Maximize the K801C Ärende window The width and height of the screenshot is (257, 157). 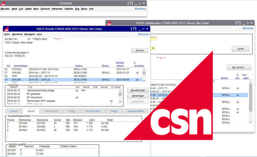pos(143,29)
